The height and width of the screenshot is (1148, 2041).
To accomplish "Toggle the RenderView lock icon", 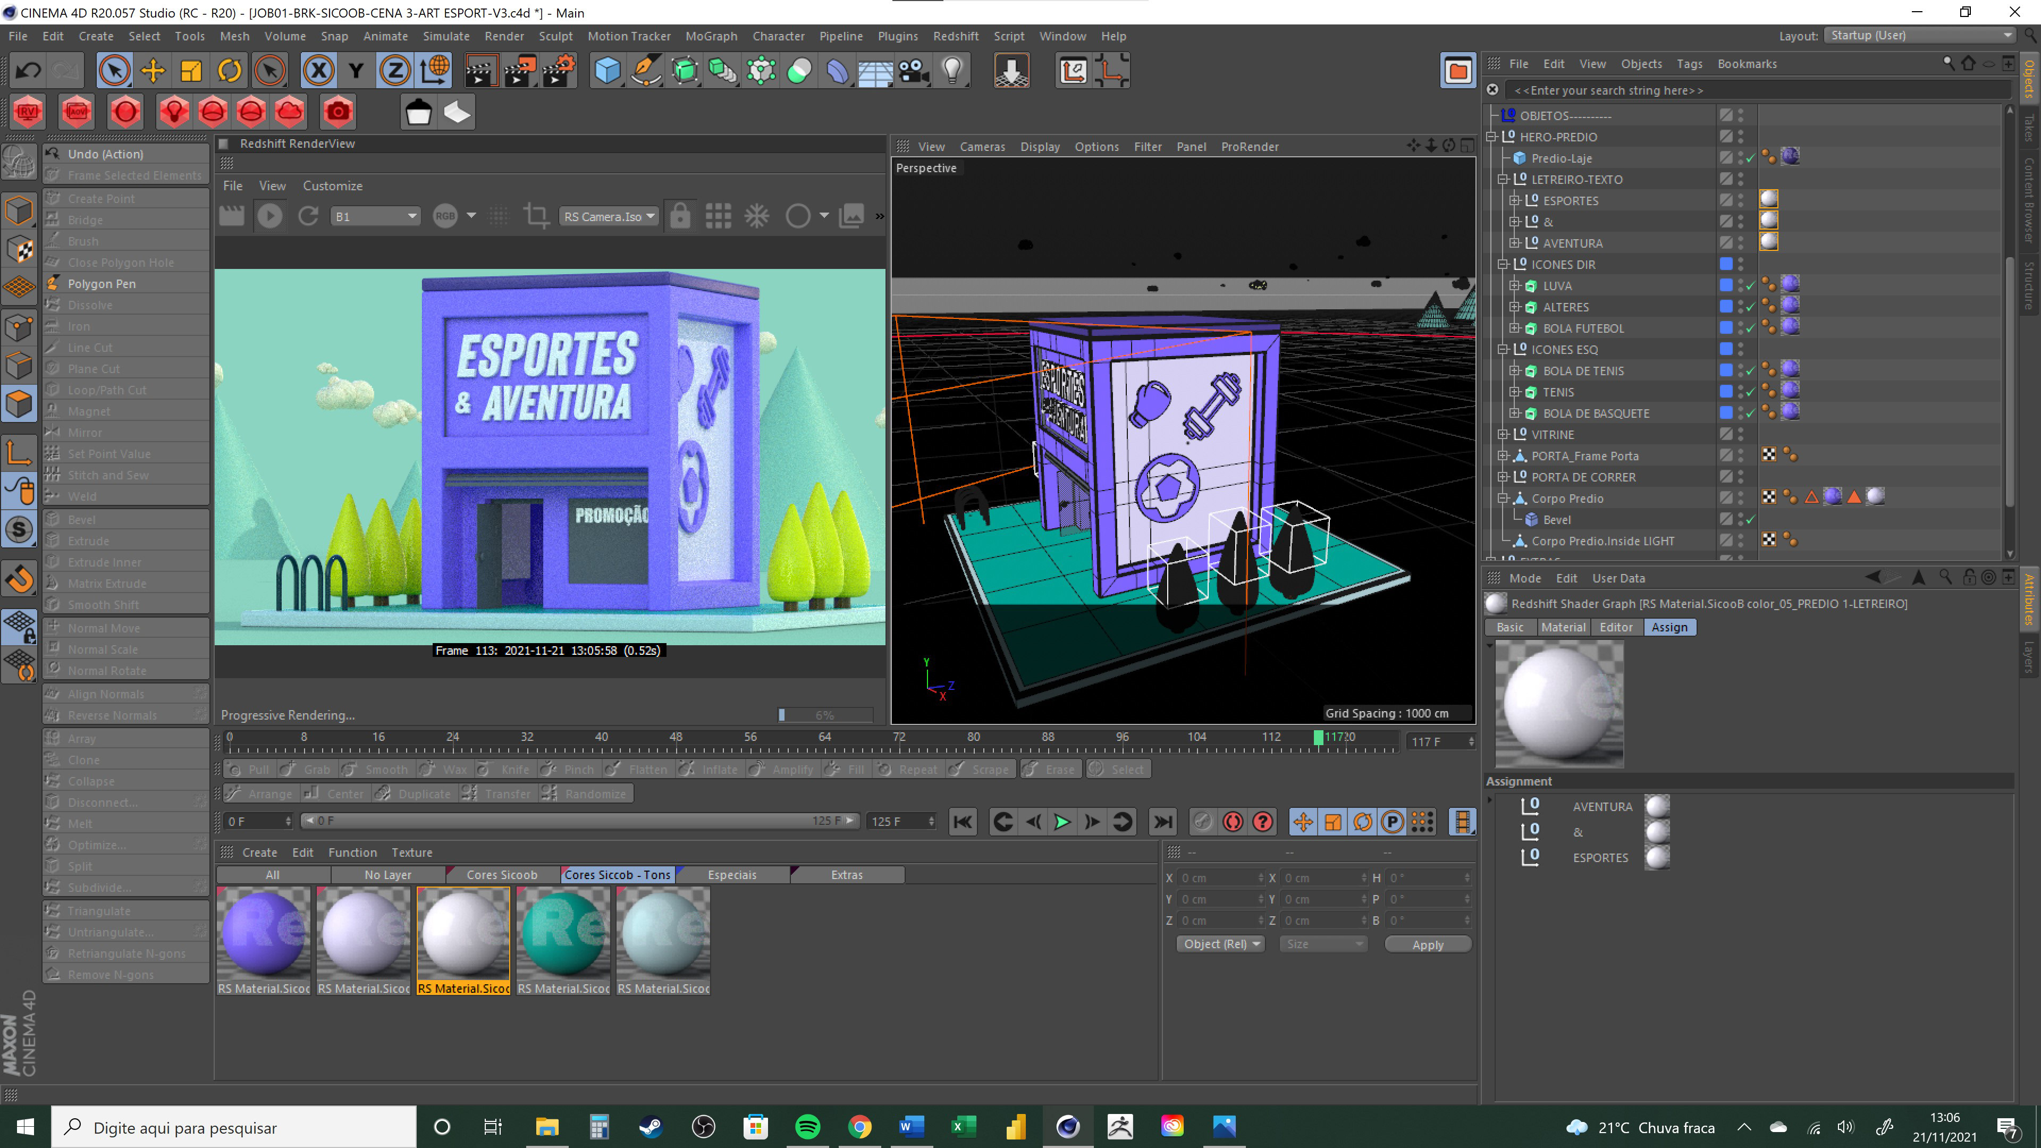I will (x=680, y=216).
